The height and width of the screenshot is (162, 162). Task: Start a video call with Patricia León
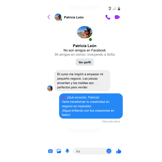tap(117, 17)
